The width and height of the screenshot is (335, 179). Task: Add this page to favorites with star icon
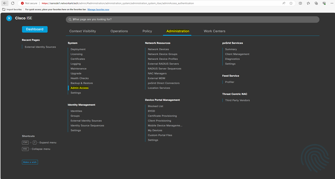[x=291, y=3]
